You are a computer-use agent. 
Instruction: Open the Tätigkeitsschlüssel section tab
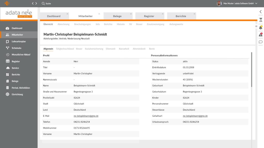65,49
